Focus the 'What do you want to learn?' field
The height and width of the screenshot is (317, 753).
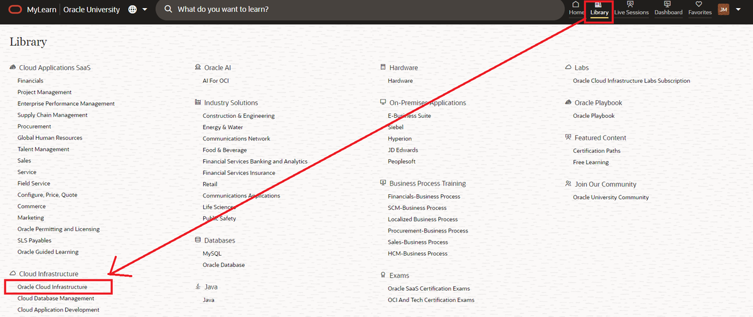pyautogui.click(x=361, y=10)
